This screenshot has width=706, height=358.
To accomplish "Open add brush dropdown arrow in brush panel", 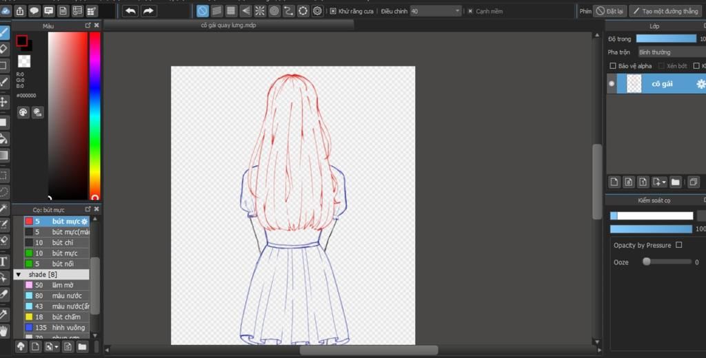I will pyautogui.click(x=57, y=347).
